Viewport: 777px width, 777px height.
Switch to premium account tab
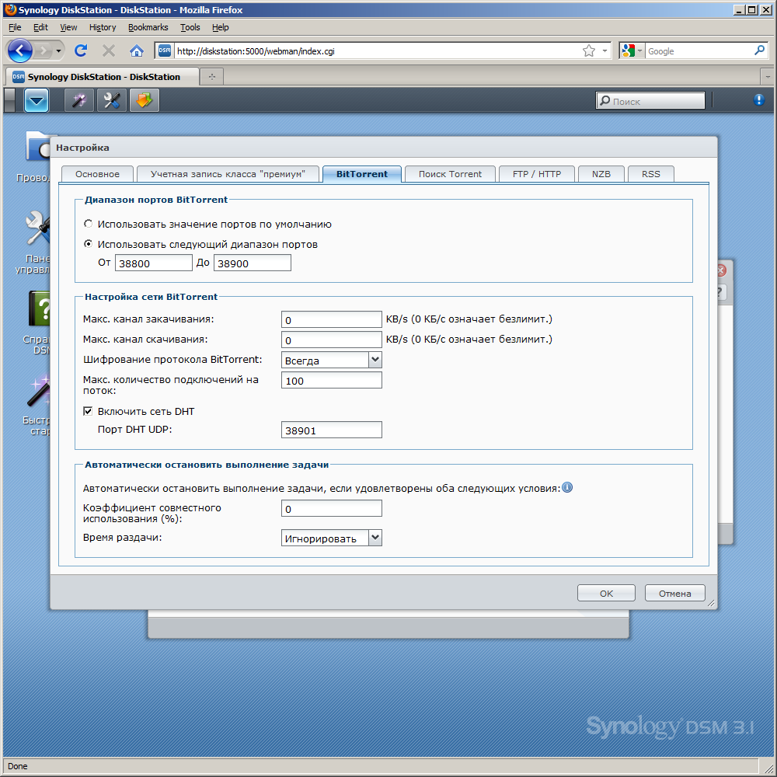coord(228,174)
